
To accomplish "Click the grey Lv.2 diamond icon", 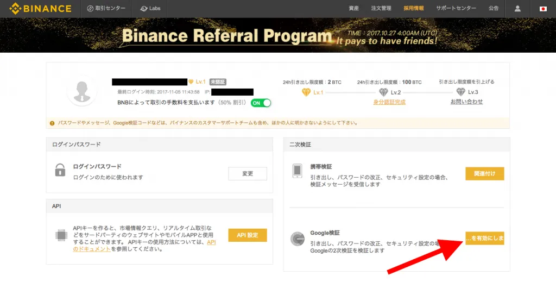I will tap(383, 92).
